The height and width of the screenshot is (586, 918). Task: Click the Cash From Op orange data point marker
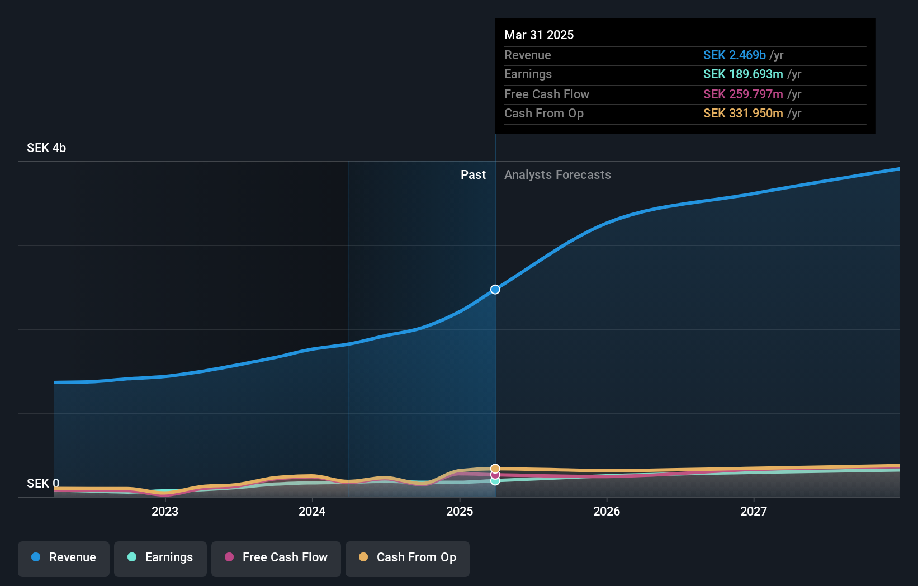click(x=495, y=469)
